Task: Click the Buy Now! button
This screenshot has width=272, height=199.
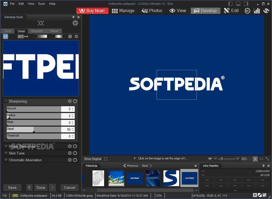Action: 92,10
